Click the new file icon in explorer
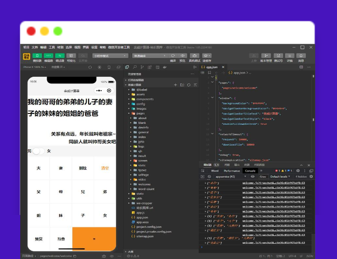The image size is (337, 259). click(x=176, y=84)
